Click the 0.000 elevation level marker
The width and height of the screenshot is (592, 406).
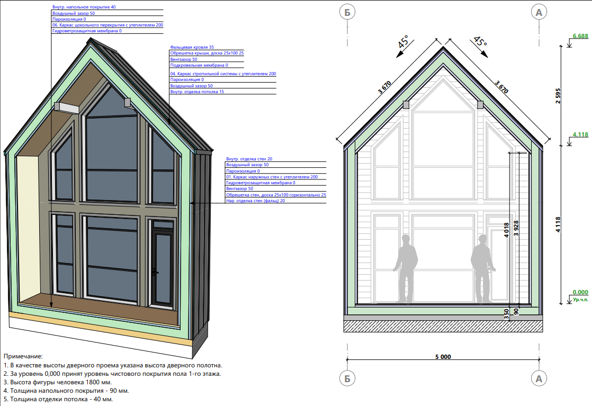pyautogui.click(x=580, y=292)
